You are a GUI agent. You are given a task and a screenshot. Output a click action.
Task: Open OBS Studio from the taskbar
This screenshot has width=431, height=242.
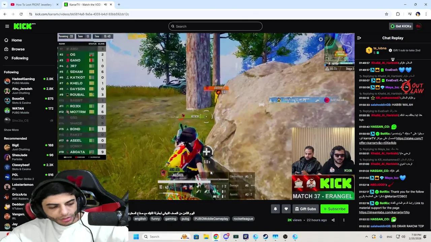click(x=285, y=237)
